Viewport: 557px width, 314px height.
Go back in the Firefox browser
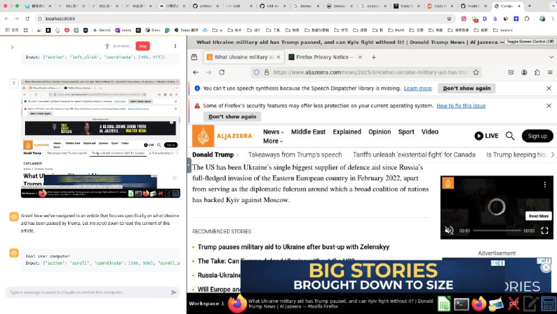(196, 72)
